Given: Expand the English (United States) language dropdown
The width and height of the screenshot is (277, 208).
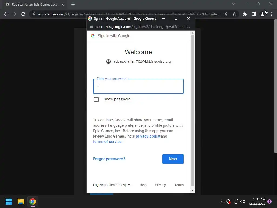Looking at the screenshot, I should pos(111,185).
